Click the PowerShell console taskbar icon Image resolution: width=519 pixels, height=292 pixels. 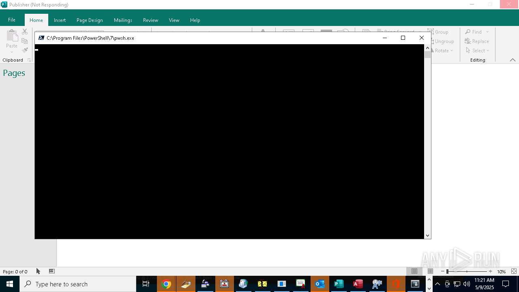(x=415, y=284)
